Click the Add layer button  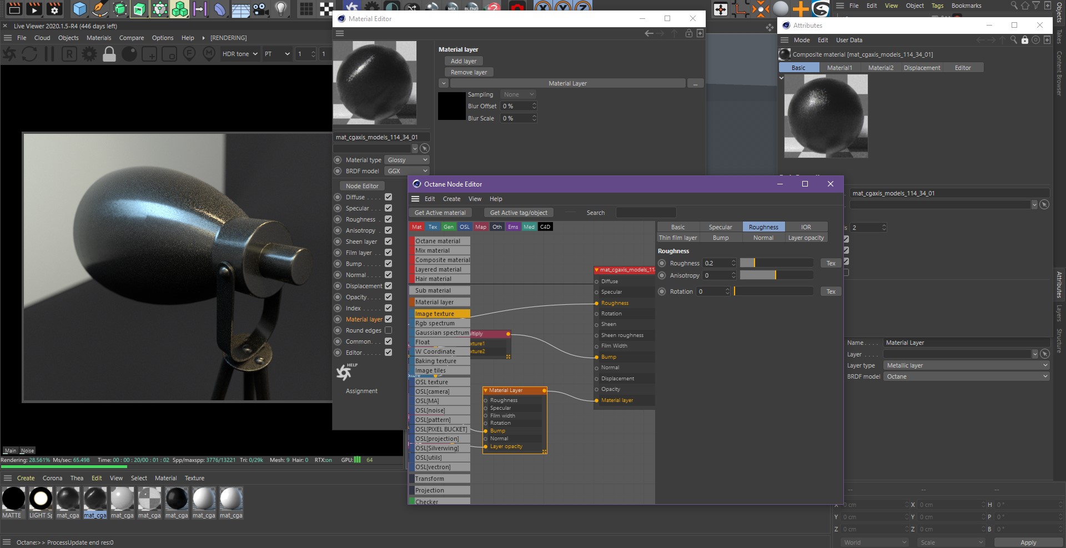[464, 61]
